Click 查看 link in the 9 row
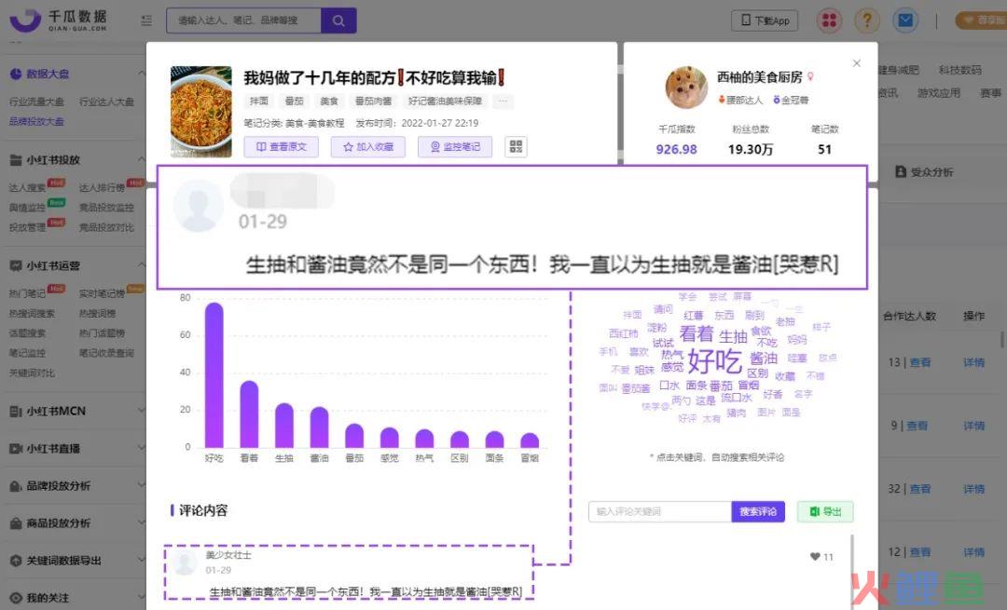Image resolution: width=1007 pixels, height=610 pixels. coord(917,426)
